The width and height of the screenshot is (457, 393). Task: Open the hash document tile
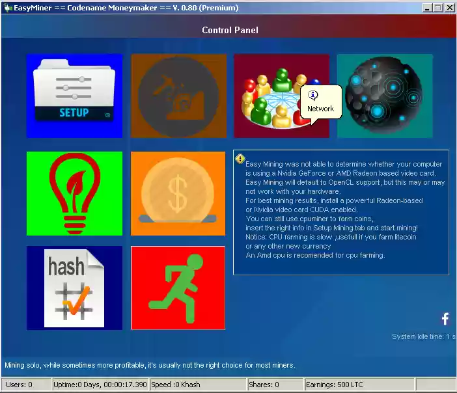tap(74, 288)
